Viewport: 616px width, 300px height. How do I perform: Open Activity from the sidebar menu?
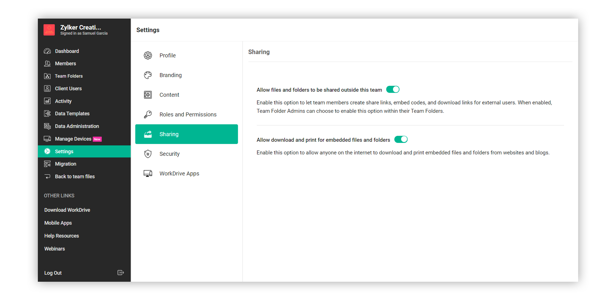63,101
